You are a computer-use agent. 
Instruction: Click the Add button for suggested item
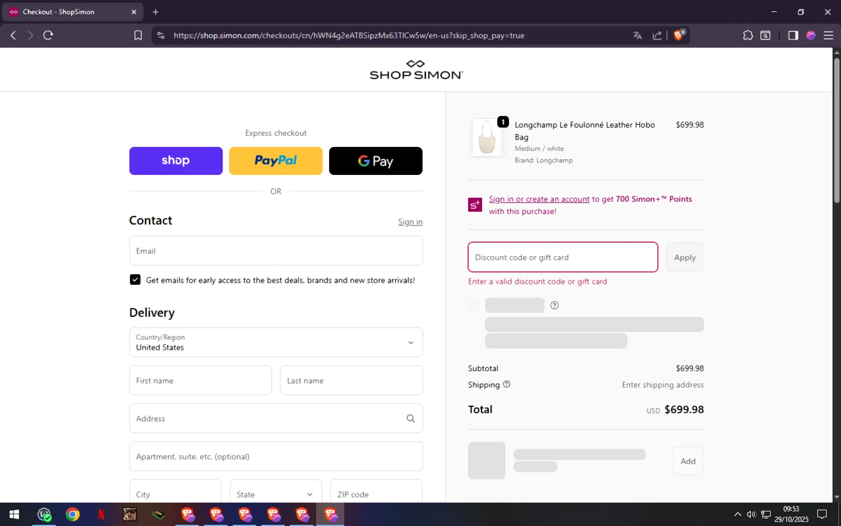tap(688, 461)
